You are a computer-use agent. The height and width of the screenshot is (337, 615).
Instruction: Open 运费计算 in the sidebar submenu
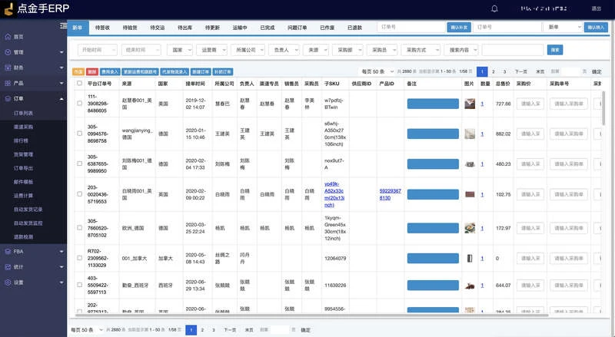pos(24,196)
